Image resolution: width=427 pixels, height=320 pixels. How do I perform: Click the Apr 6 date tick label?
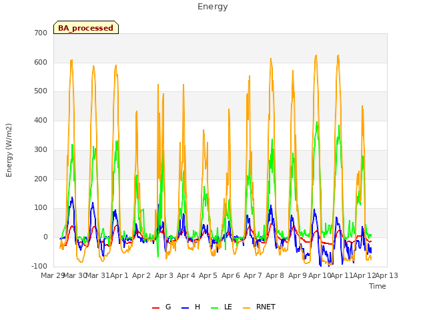pos(231,275)
